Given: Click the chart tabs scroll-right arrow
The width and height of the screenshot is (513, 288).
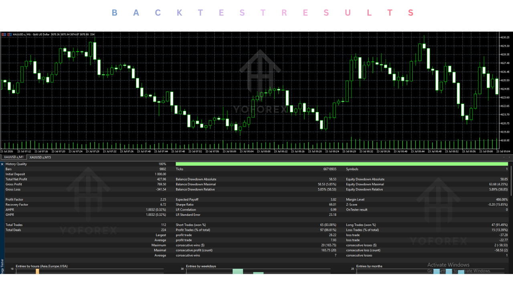Looking at the screenshot, I should 509,158.
